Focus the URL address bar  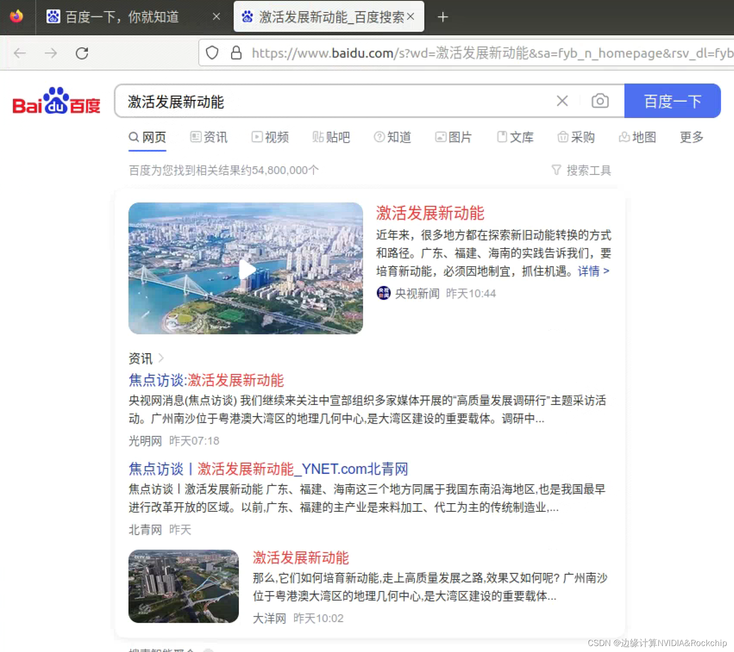[492, 53]
